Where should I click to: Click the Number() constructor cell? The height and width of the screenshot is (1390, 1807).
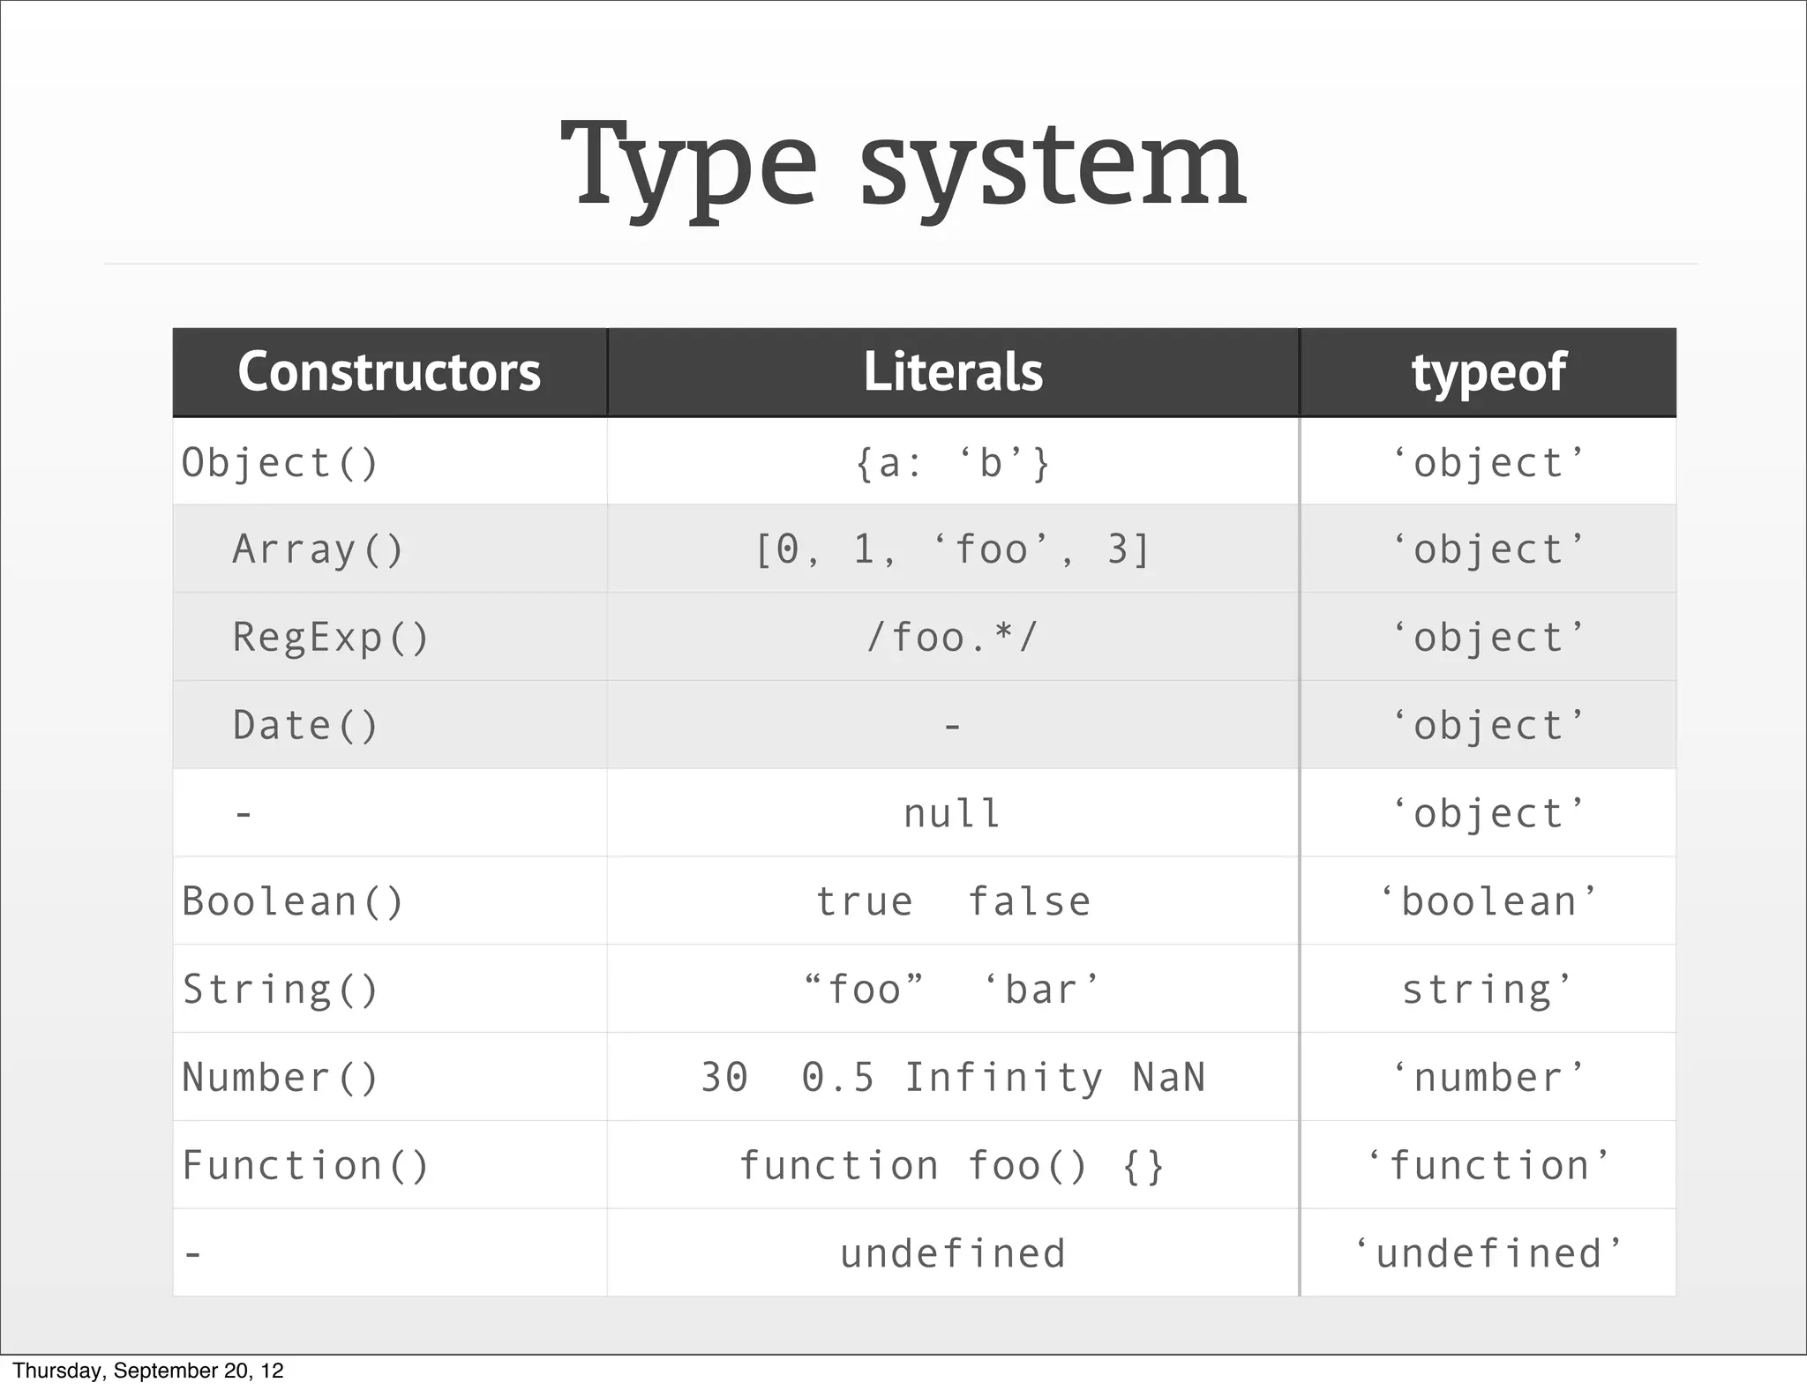(390, 1077)
